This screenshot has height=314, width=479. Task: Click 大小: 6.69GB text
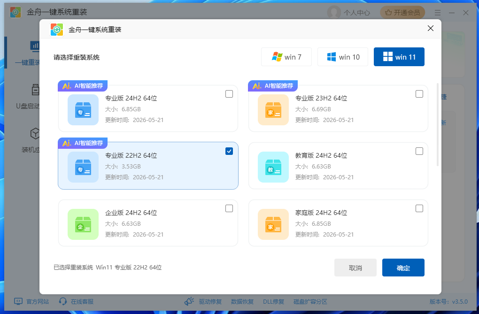[x=313, y=109]
